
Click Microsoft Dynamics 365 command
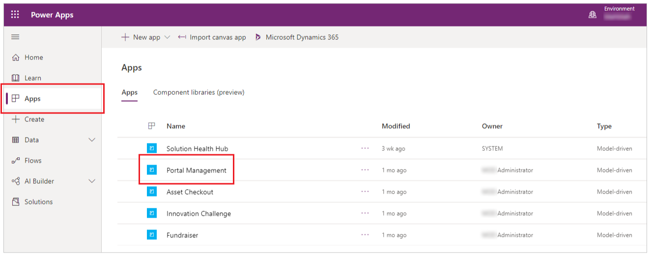tap(297, 37)
